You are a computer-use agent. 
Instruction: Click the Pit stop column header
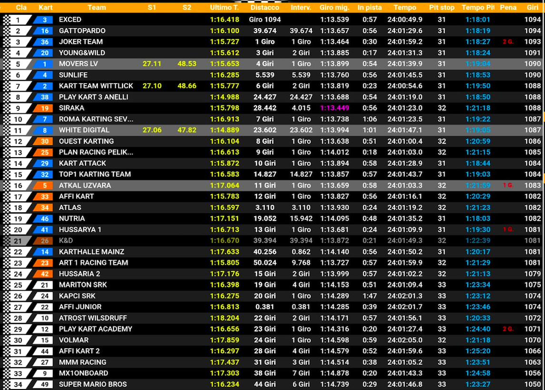click(x=441, y=8)
